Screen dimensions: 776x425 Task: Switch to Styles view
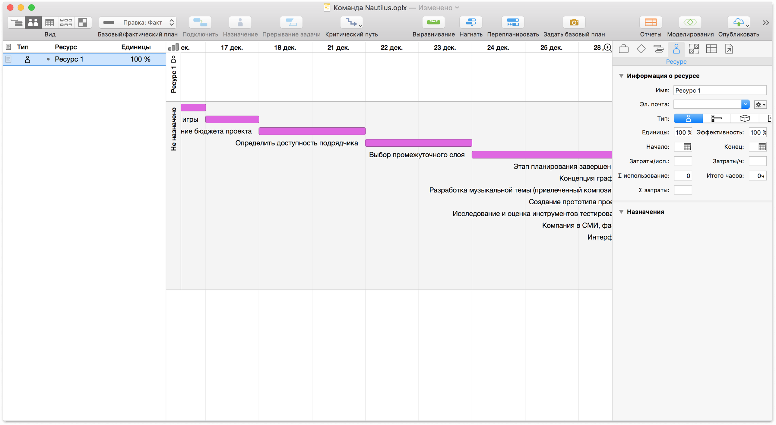point(83,22)
